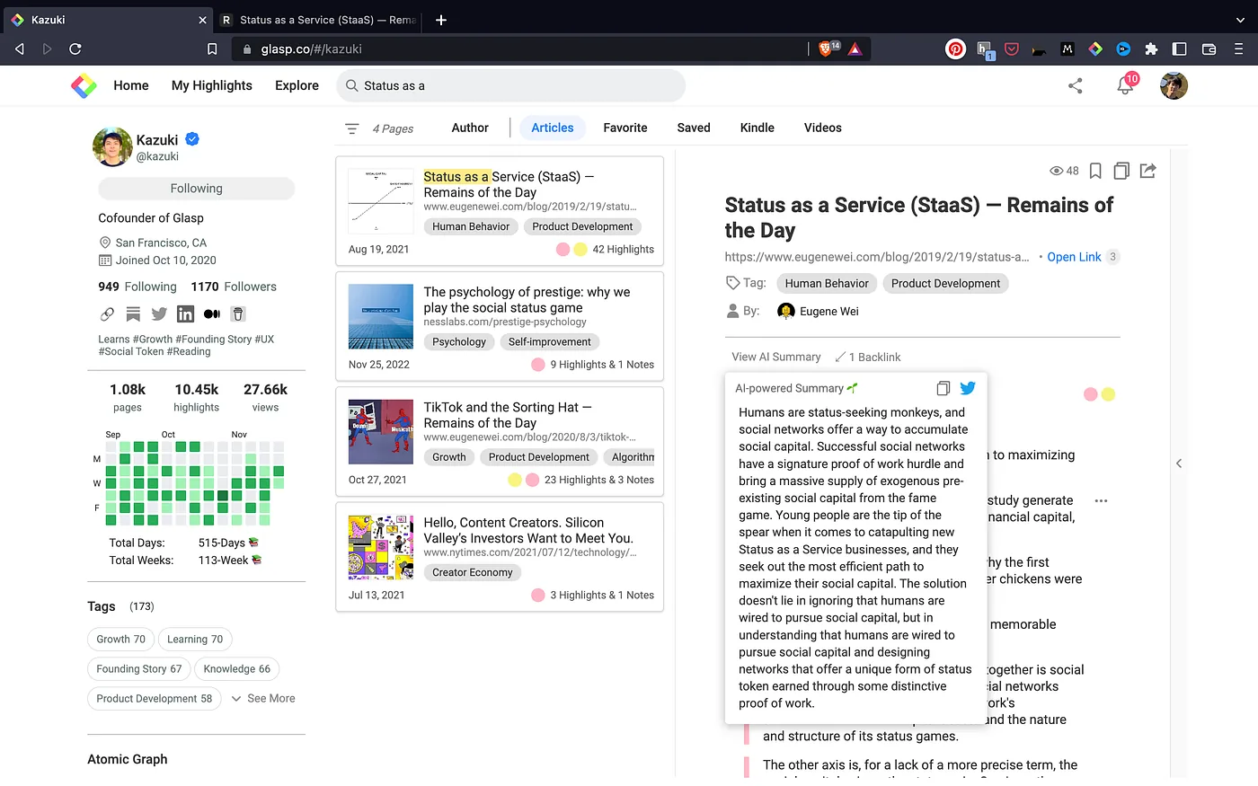
Task: Open a new browser tab with plus
Action: point(441,20)
